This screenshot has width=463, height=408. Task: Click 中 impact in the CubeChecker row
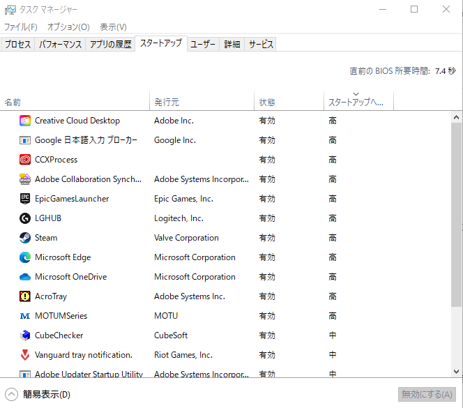point(333,335)
